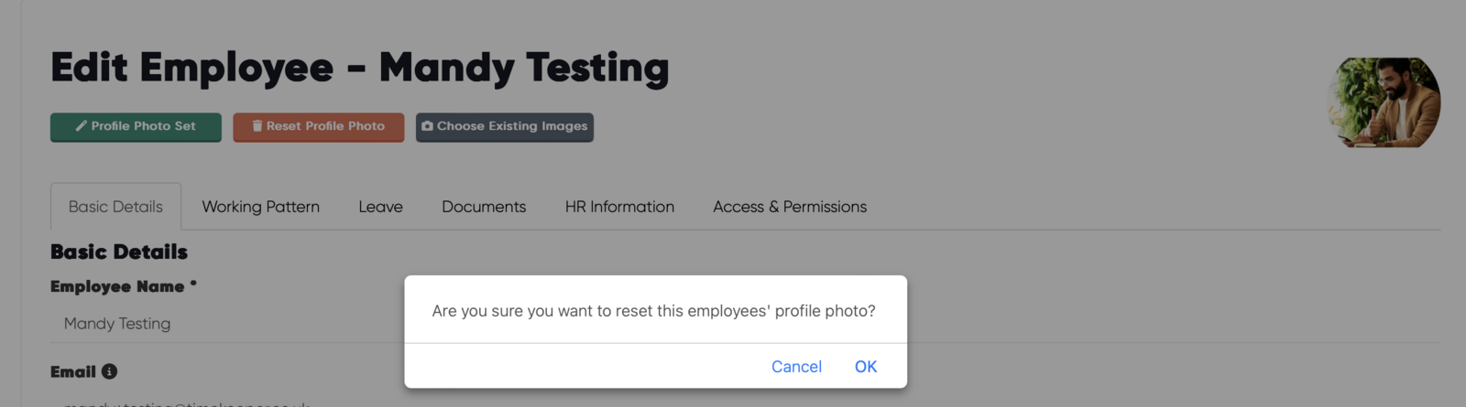The height and width of the screenshot is (407, 1466).
Task: Click the info icon beside Email
Action: click(109, 371)
